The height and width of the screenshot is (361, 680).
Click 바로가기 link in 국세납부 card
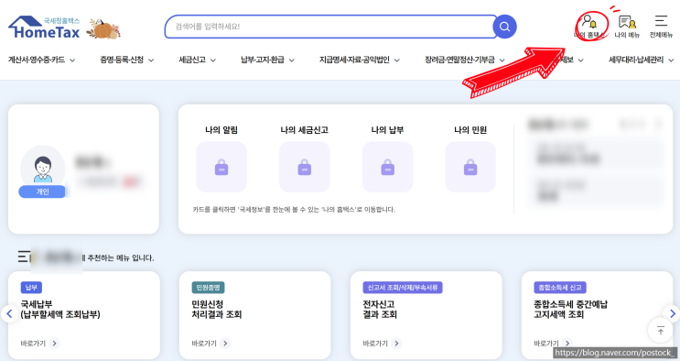click(33, 344)
